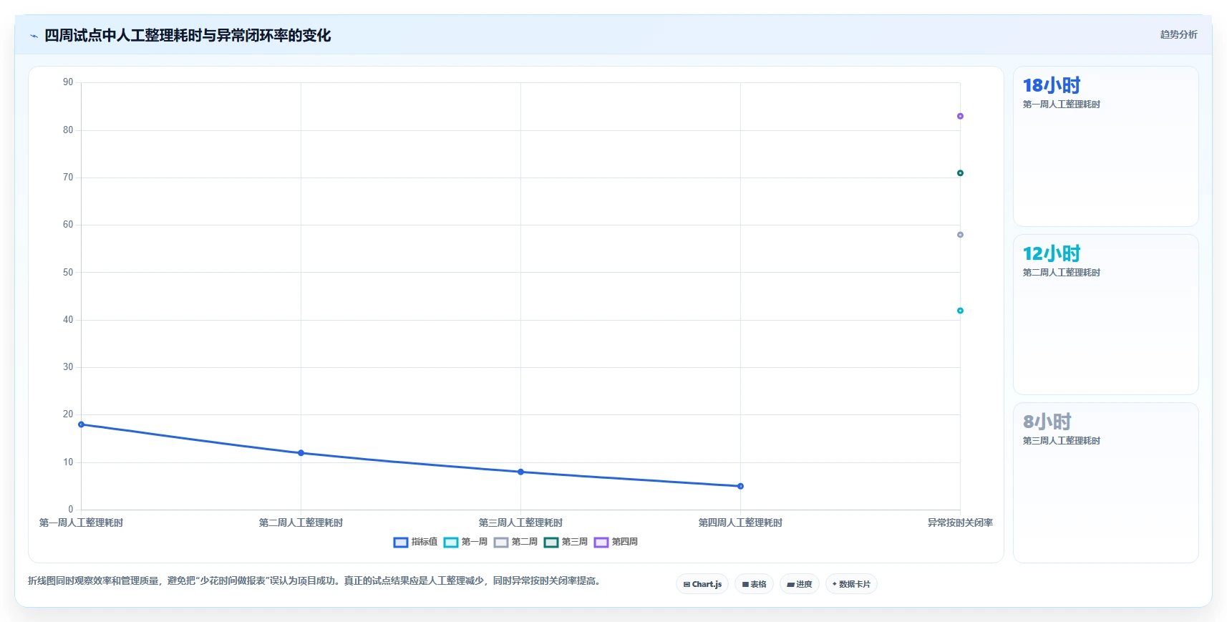Select the second-week data point at 12

pyautogui.click(x=301, y=453)
